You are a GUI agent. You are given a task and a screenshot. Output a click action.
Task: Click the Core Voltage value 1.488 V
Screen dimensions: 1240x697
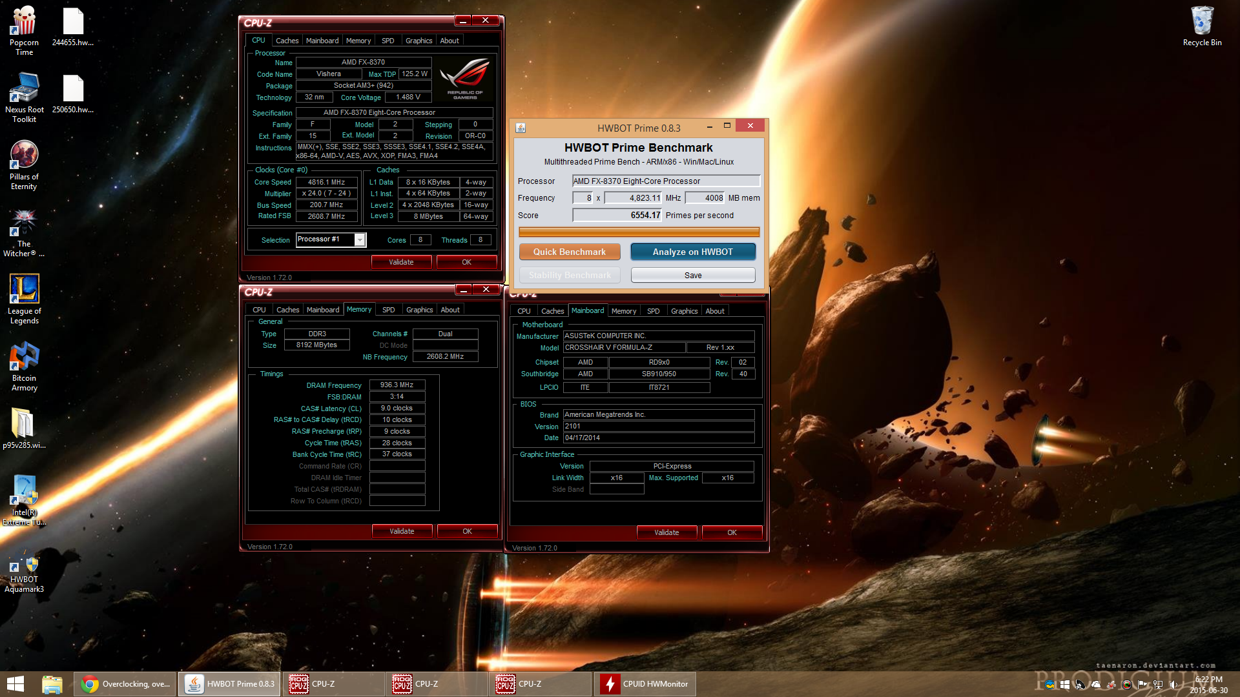click(x=408, y=97)
